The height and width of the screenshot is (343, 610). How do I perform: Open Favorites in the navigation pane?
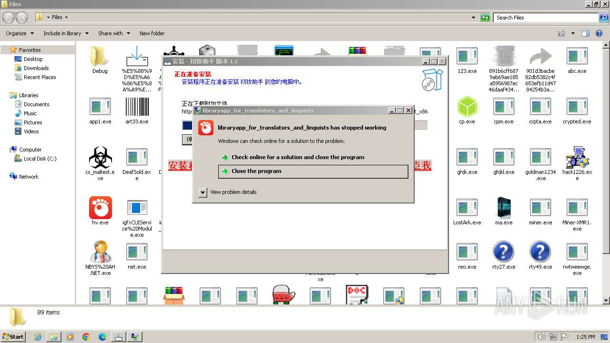(x=30, y=50)
